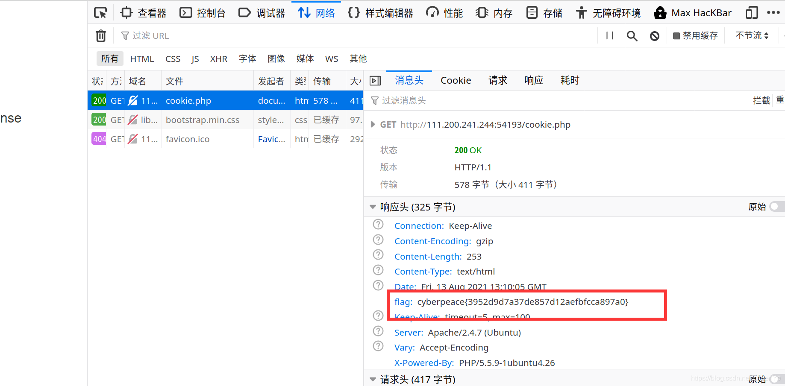Screen dimensions: 785x386
Task: Switch to the Cookie details tab
Action: pyautogui.click(x=456, y=81)
